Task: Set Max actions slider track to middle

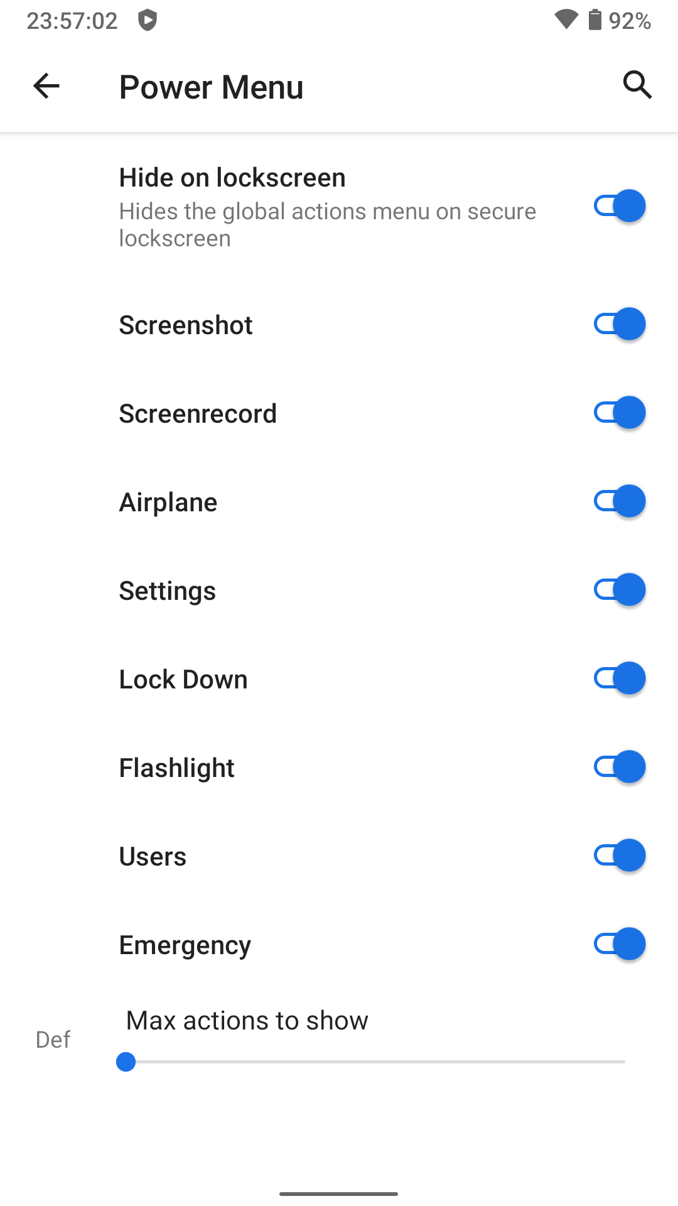Action: [375, 1062]
